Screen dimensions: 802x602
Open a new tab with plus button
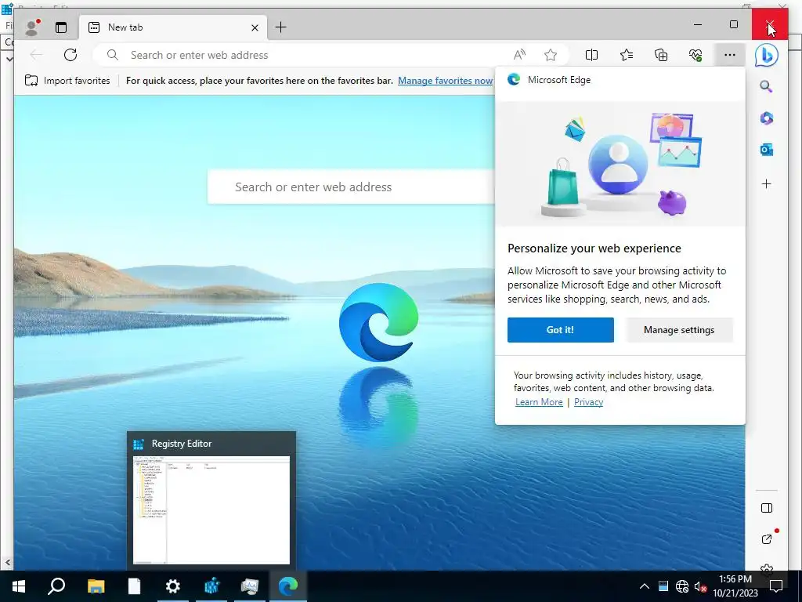pos(281,27)
